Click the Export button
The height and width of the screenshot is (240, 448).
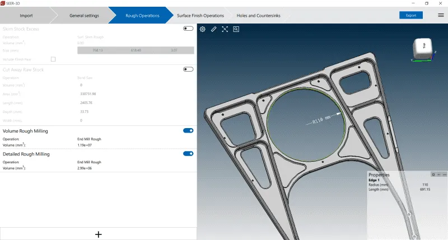[x=410, y=15]
